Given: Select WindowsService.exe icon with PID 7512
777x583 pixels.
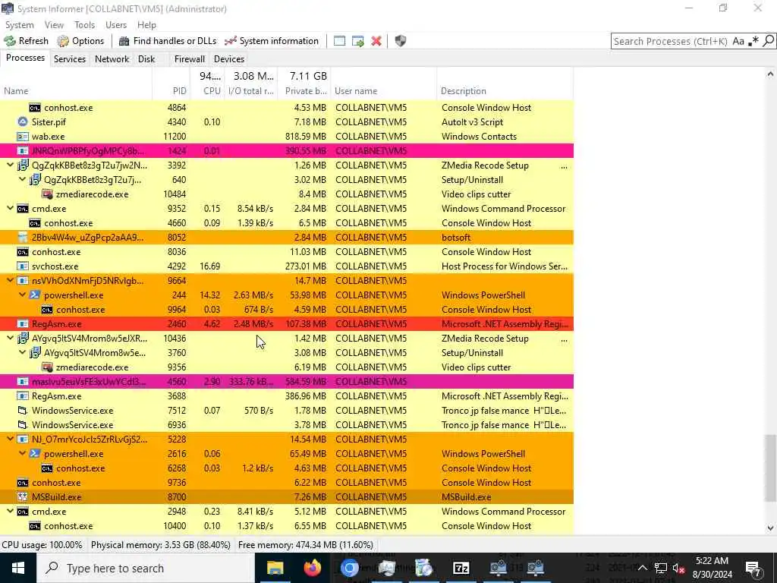Looking at the screenshot, I should (23, 411).
